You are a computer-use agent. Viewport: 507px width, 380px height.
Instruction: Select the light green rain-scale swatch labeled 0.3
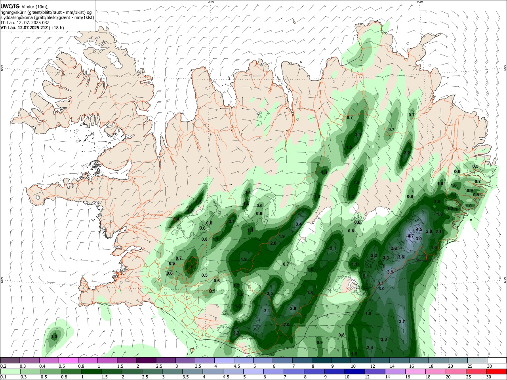(x=30, y=371)
